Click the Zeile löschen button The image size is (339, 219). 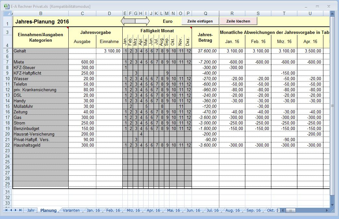click(238, 21)
